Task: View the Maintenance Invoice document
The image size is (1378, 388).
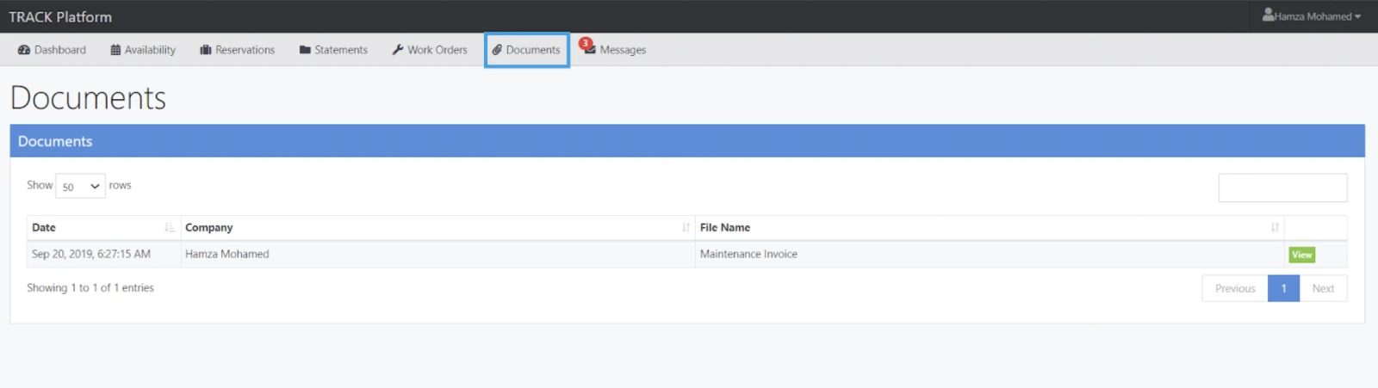Action: click(1301, 255)
